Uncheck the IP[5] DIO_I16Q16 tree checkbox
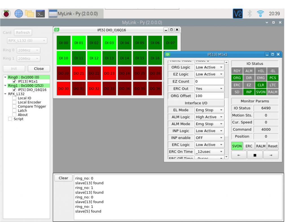 pyautogui.click(x=14, y=90)
